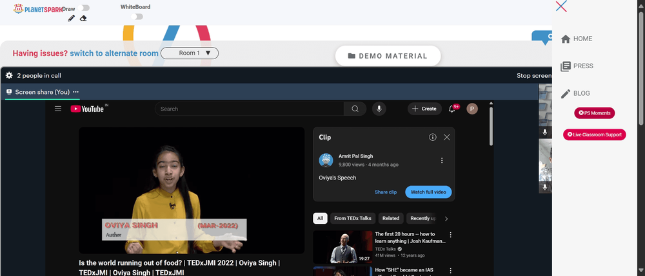
Task: Open options for first 20 hours video
Action: (450, 235)
